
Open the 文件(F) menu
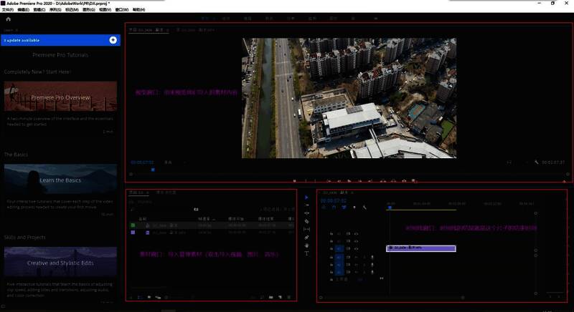[7, 10]
